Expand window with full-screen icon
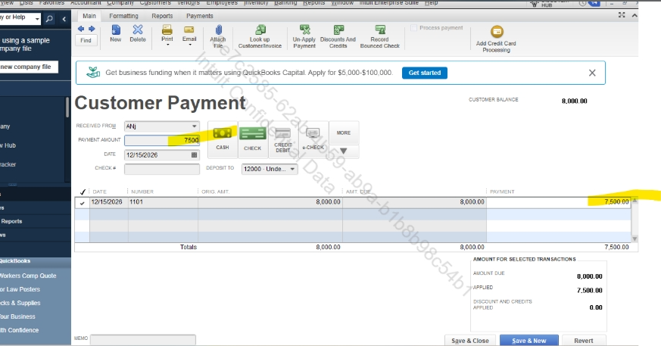 622,15
